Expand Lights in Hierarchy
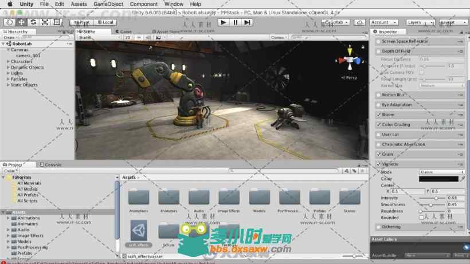 point(8,73)
